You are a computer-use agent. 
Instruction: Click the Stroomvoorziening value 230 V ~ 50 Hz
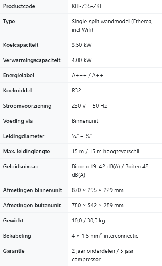(89, 106)
